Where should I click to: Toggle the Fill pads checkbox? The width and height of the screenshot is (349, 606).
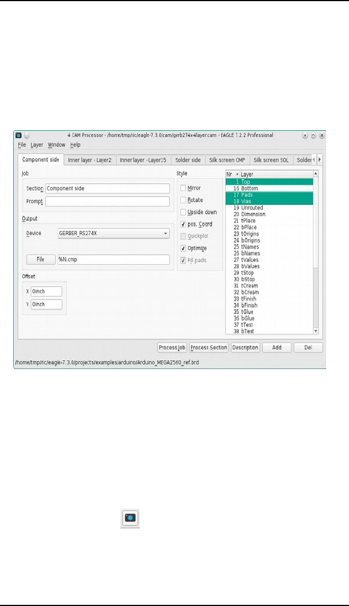[x=183, y=260]
